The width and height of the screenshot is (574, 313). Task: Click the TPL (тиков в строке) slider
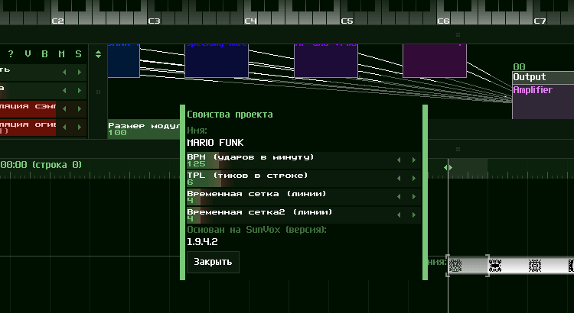pos(304,179)
